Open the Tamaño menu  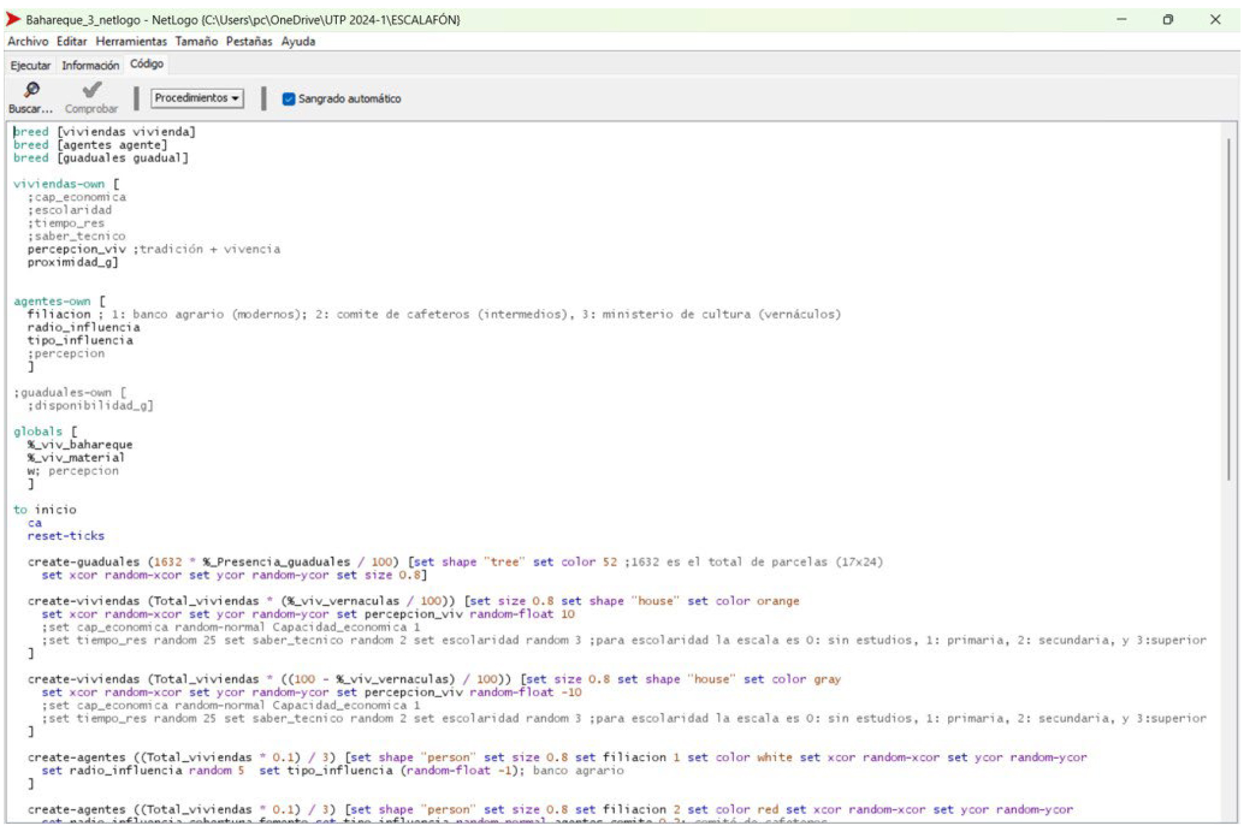tap(196, 41)
